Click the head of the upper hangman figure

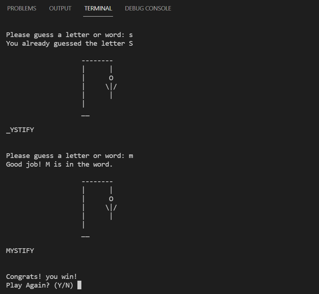point(111,78)
